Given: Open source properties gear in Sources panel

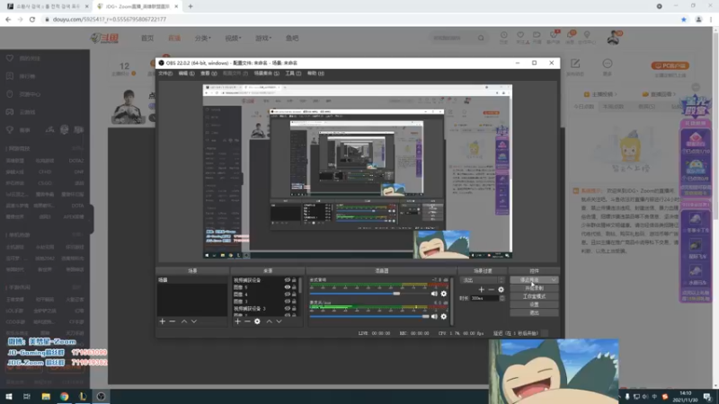Looking at the screenshot, I should [x=257, y=321].
